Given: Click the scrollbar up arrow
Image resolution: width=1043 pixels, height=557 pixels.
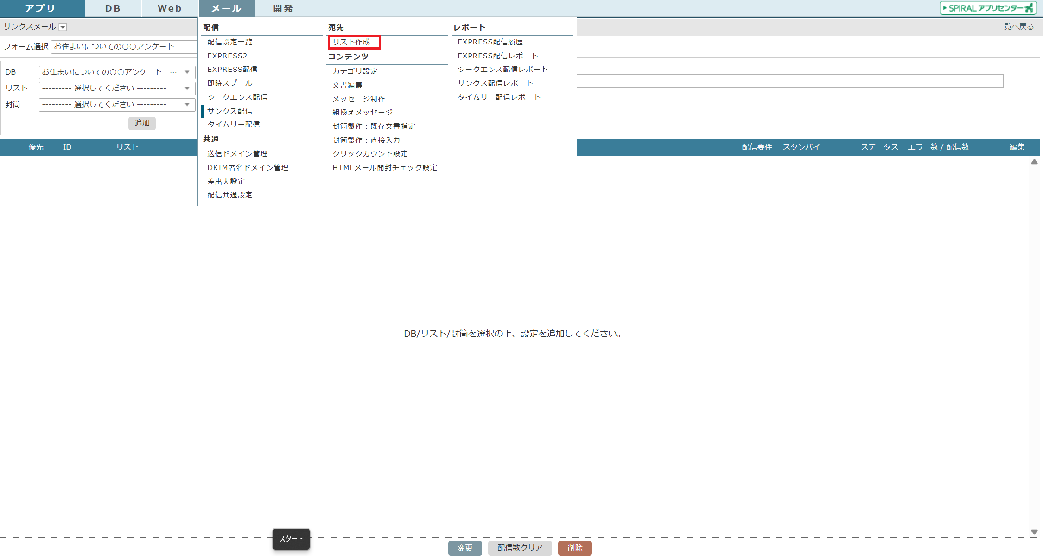Looking at the screenshot, I should tap(1034, 162).
